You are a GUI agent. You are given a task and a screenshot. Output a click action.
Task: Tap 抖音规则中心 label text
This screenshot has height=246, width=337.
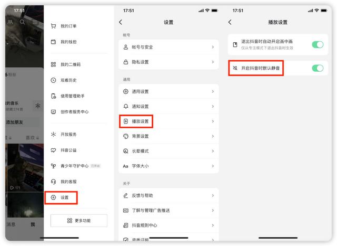tap(144, 225)
